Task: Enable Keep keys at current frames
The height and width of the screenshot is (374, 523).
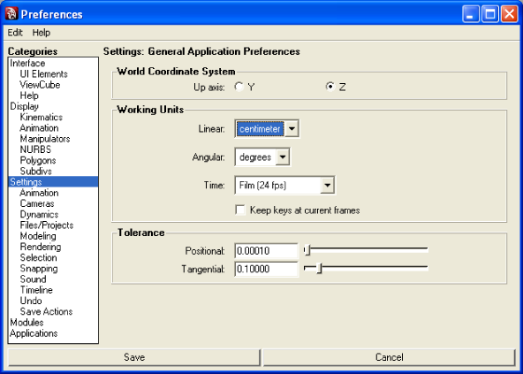Action: click(240, 210)
